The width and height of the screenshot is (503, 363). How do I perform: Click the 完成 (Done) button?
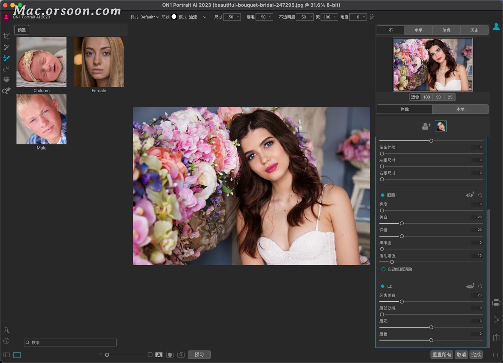tap(476, 355)
